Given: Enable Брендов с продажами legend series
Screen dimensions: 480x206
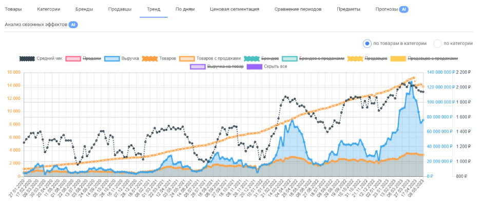Looking at the screenshot, I should point(313,58).
